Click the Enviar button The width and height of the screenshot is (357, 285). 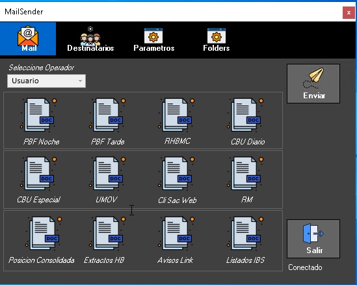[313, 83]
